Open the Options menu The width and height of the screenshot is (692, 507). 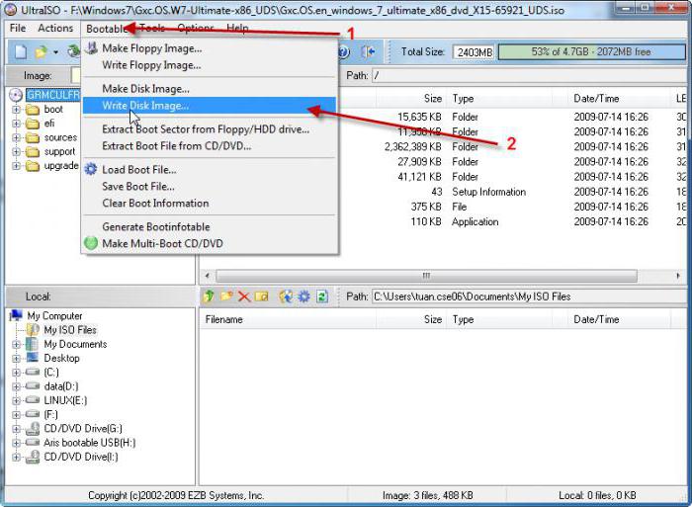tap(195, 29)
